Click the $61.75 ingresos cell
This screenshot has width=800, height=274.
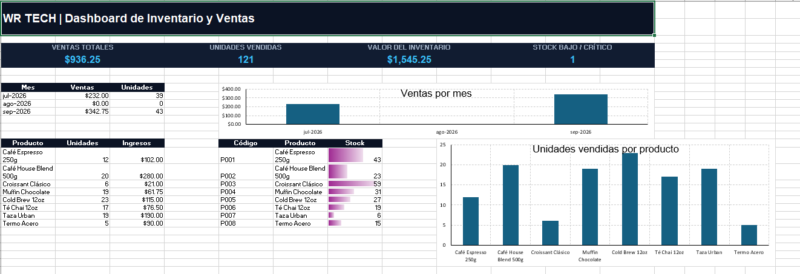coord(137,192)
